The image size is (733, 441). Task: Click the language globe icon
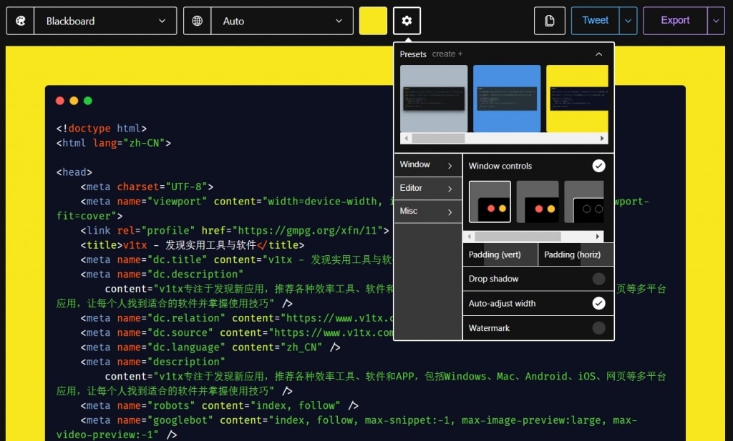coord(198,21)
